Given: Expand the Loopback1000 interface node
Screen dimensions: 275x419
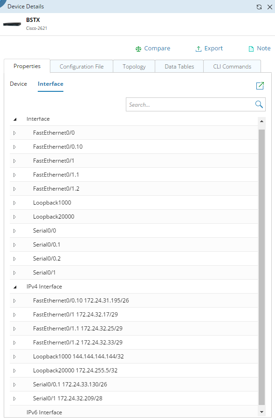Looking at the screenshot, I should coord(15,203).
